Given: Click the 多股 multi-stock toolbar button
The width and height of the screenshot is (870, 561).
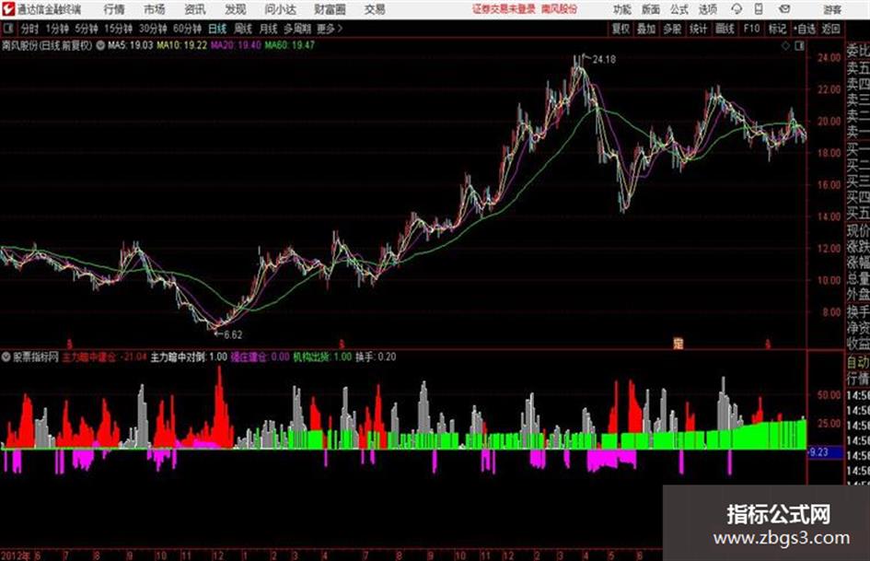Looking at the screenshot, I should point(672,29).
